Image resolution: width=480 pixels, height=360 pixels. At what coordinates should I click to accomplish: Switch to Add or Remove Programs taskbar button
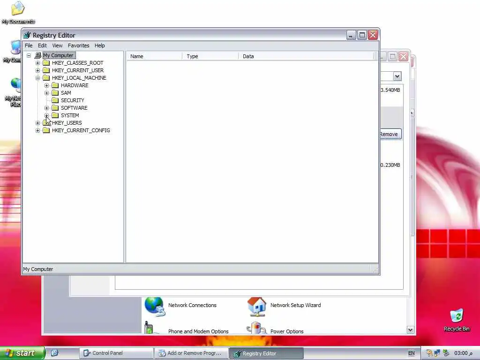[x=191, y=353]
